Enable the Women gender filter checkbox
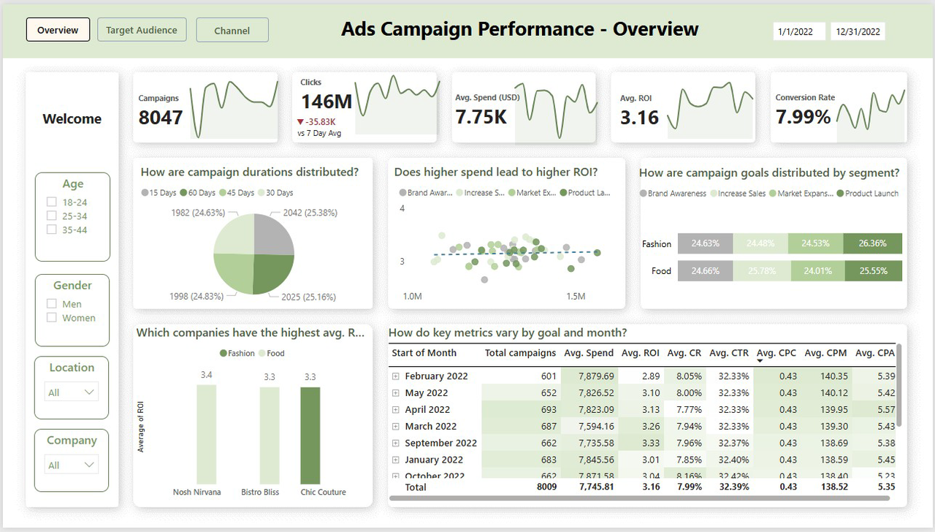This screenshot has width=935, height=532. (52, 318)
